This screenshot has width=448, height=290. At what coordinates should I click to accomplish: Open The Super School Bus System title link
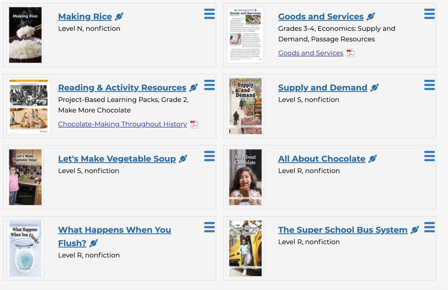tap(343, 230)
